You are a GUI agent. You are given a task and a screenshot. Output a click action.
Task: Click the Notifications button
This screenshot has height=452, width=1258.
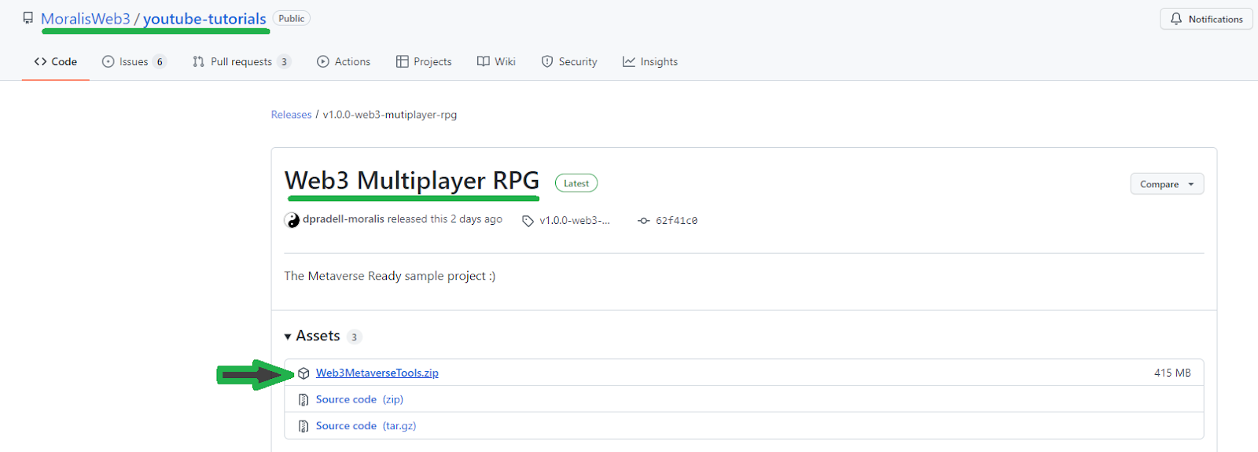click(x=1206, y=19)
